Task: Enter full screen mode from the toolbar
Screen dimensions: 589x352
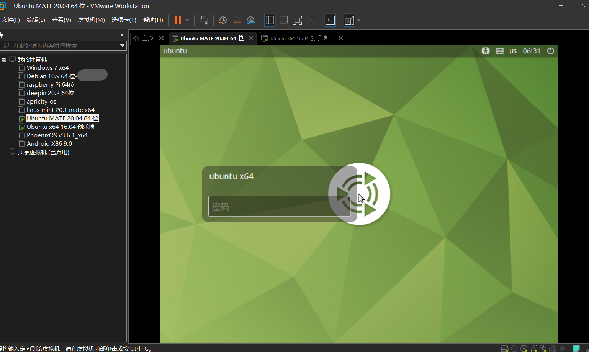Action: pos(297,20)
